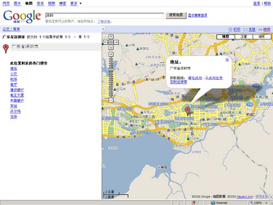Click the map search input field
Image resolution: width=273 pixels, height=205 pixels.
click(105, 15)
